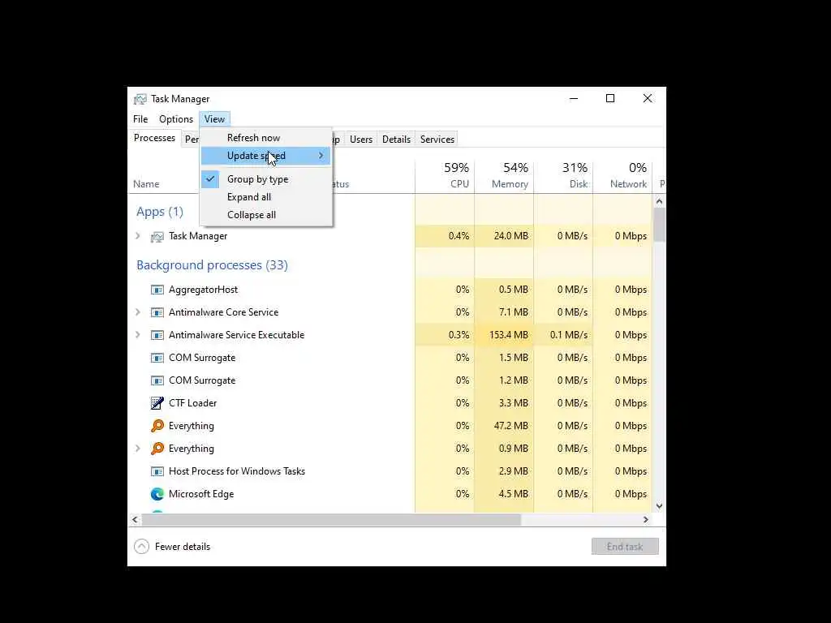The width and height of the screenshot is (831, 623).
Task: Click the Microsoft Edge icon
Action: 157,494
